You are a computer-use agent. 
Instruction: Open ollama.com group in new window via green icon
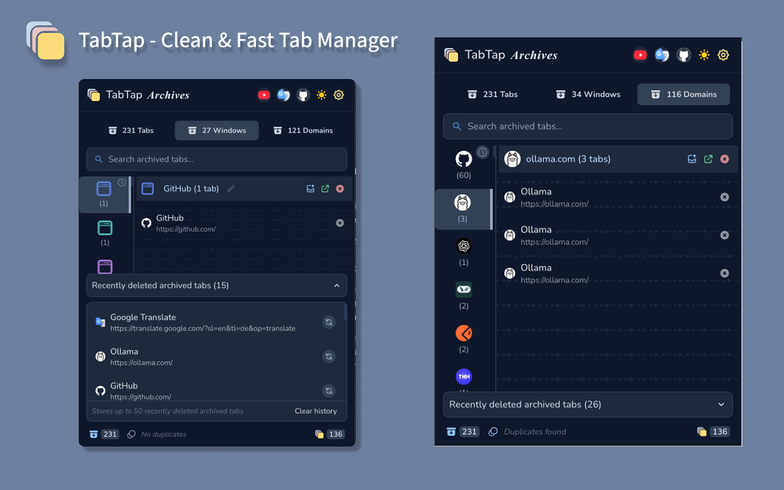coord(708,159)
